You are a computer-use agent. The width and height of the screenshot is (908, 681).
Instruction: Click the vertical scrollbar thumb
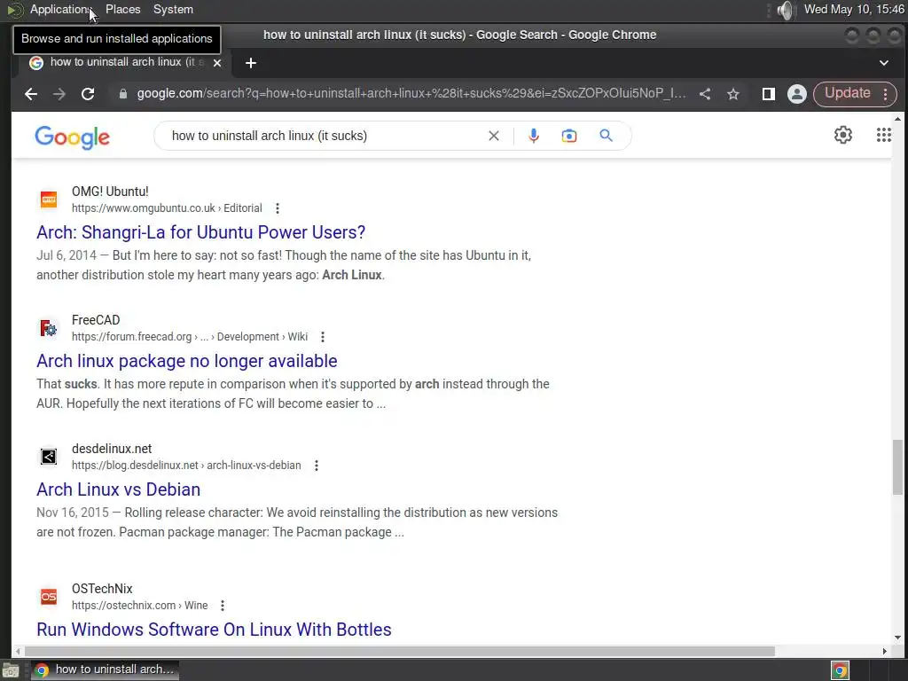(897, 466)
